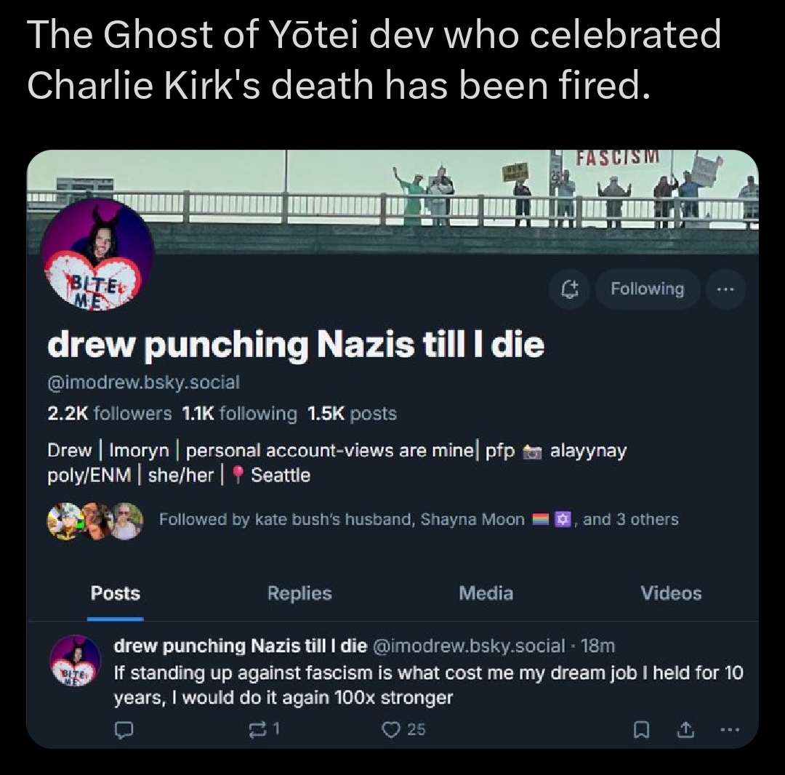785x775 pixels.
Task: Select the Posts tab
Action: (116, 593)
